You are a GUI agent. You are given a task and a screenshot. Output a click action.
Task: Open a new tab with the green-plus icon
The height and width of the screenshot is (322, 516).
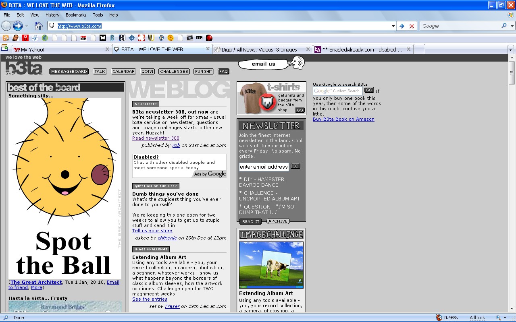click(x=5, y=48)
